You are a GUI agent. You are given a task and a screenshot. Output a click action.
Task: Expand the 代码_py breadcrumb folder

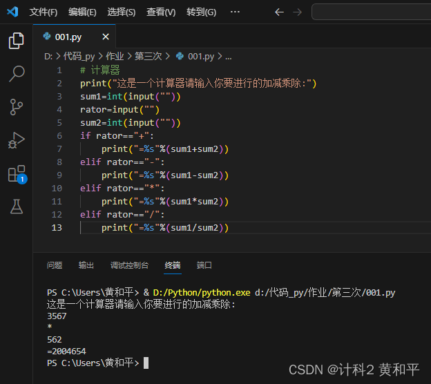79,57
